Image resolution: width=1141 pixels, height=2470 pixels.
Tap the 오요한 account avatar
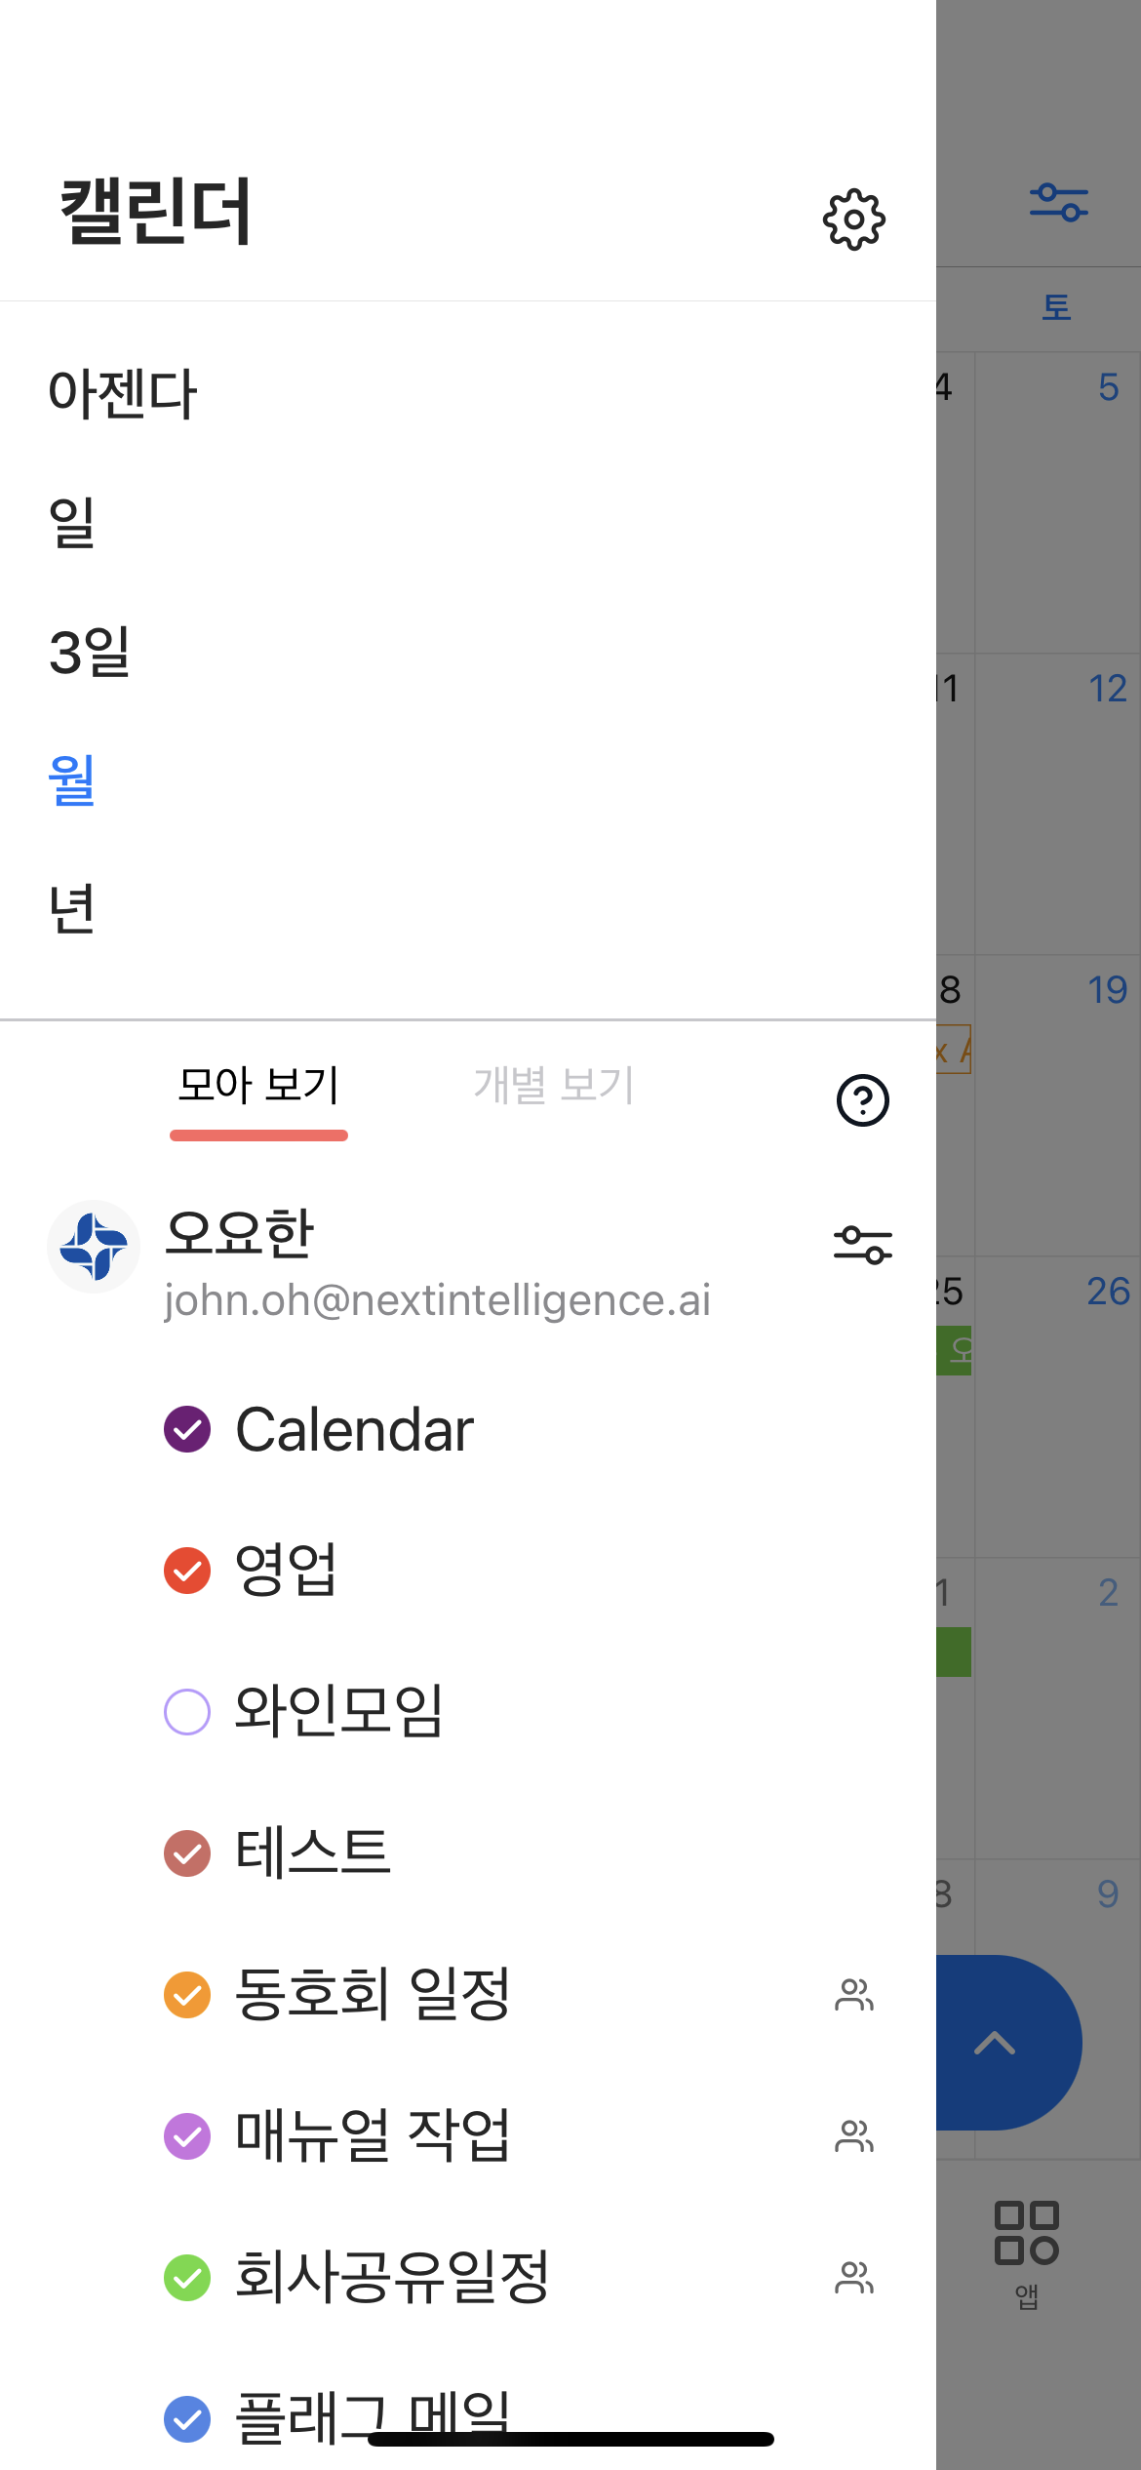(94, 1247)
